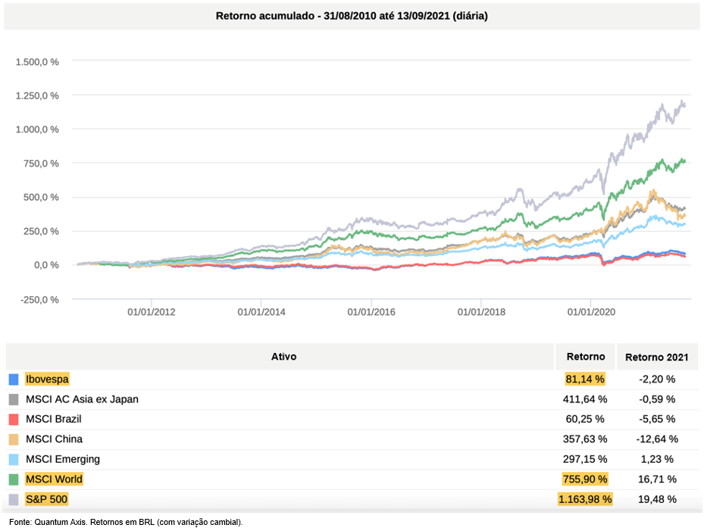The image size is (704, 531).
Task: Select the 357,63 % return value
Action: click(585, 439)
